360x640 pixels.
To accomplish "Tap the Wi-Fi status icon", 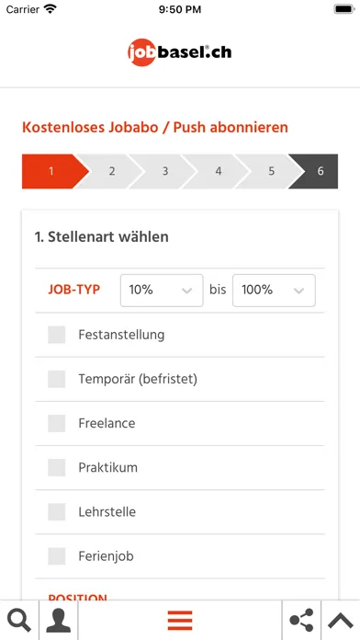I will [51, 9].
